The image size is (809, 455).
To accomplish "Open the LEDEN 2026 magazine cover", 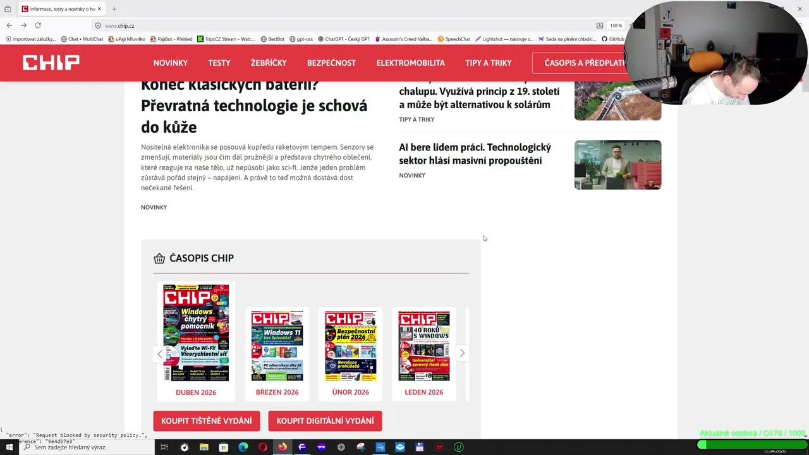I will (424, 346).
